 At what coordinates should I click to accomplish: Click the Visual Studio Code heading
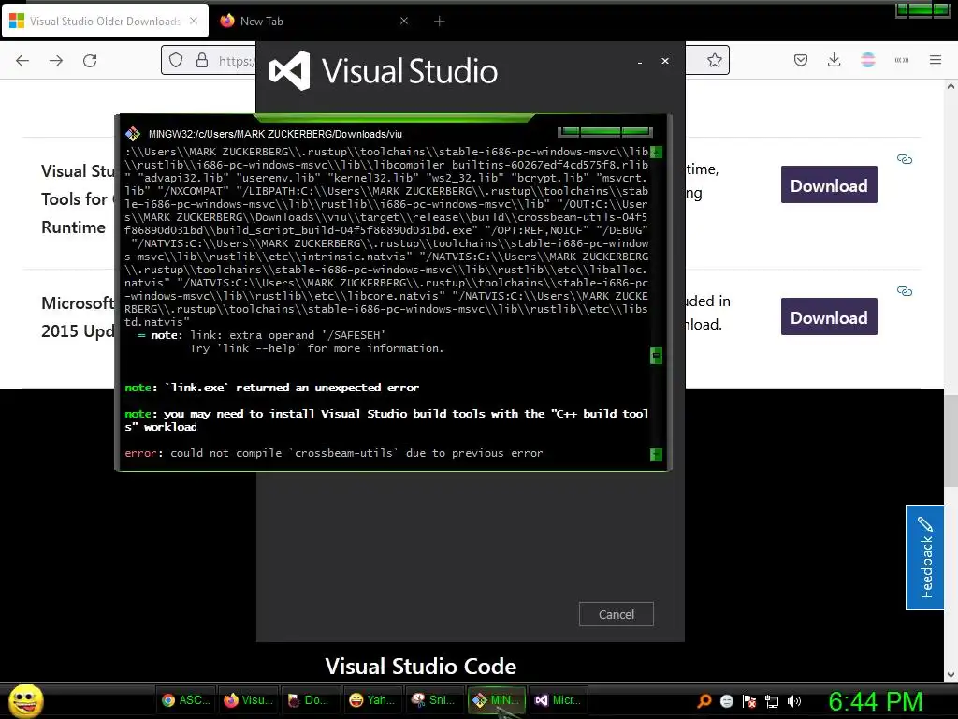pos(420,666)
